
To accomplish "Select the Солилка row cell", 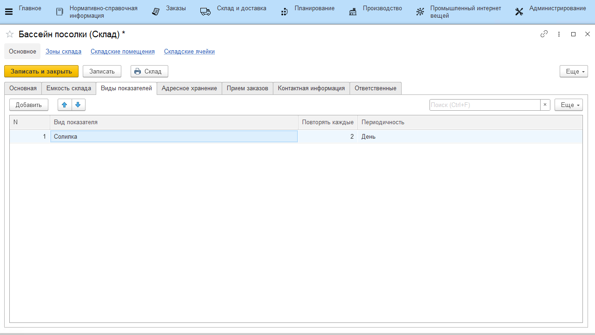I will click(173, 136).
